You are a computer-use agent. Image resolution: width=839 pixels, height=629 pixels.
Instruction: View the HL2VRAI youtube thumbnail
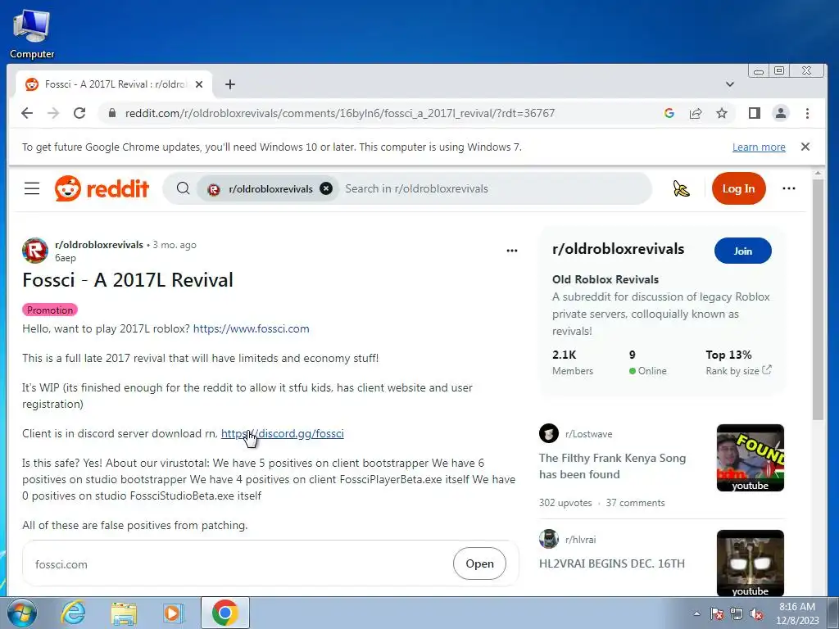[751, 563]
